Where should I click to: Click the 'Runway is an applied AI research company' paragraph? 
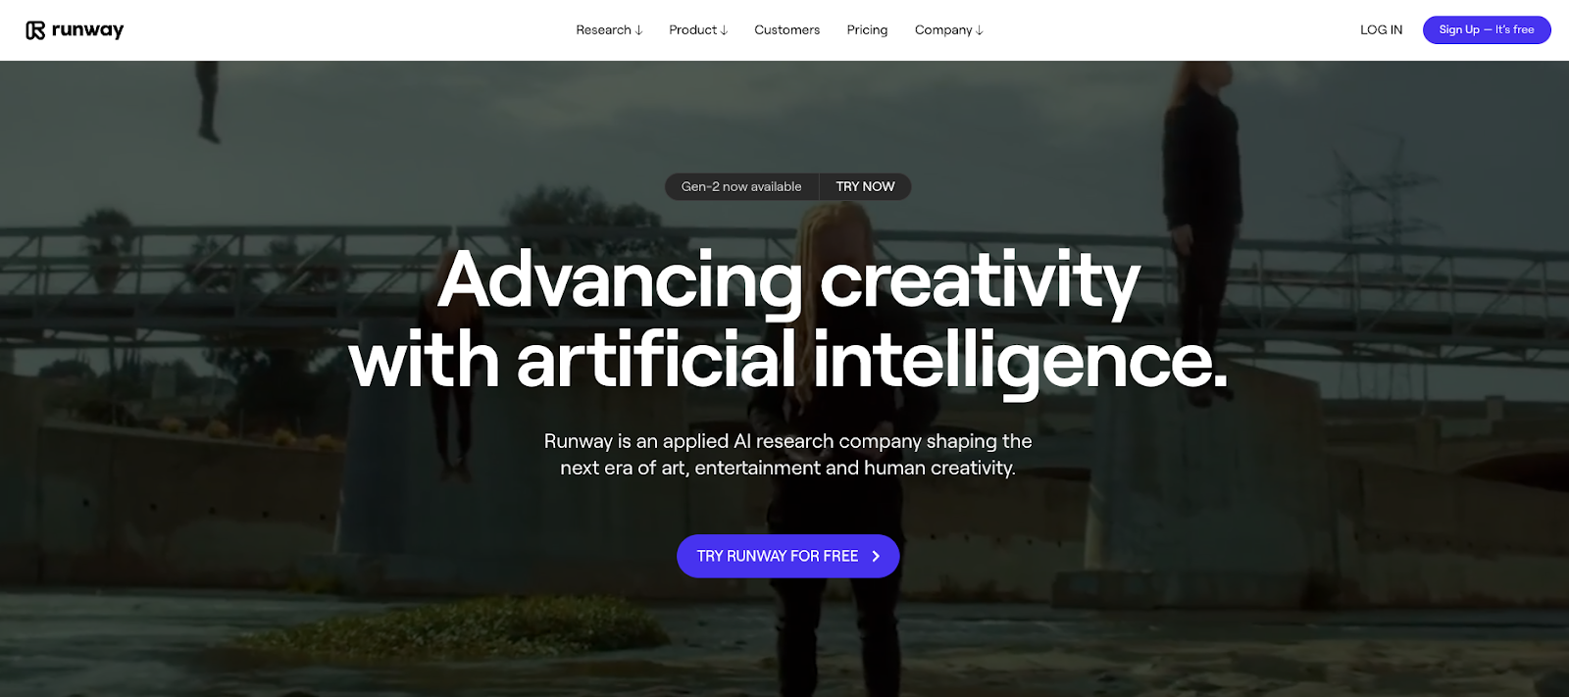click(787, 454)
